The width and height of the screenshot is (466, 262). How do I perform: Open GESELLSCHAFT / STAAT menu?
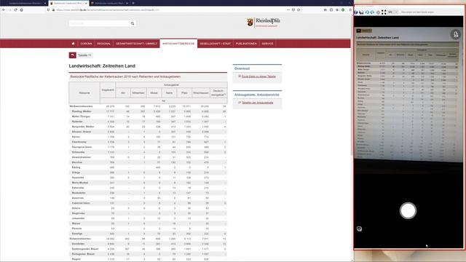[216, 44]
